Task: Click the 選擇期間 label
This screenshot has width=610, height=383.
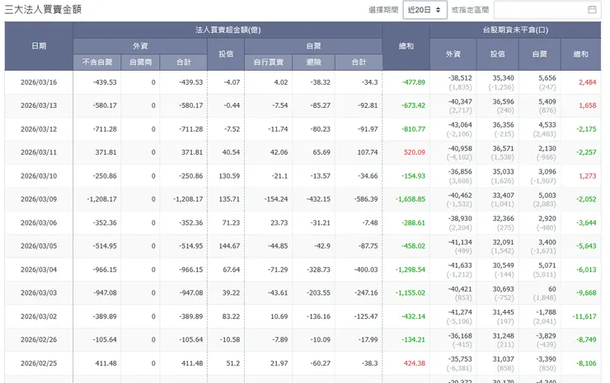Action: point(383,10)
